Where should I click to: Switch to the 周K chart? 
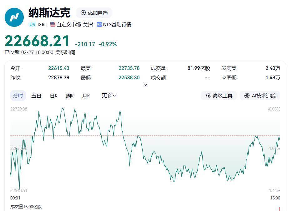tap(70, 96)
